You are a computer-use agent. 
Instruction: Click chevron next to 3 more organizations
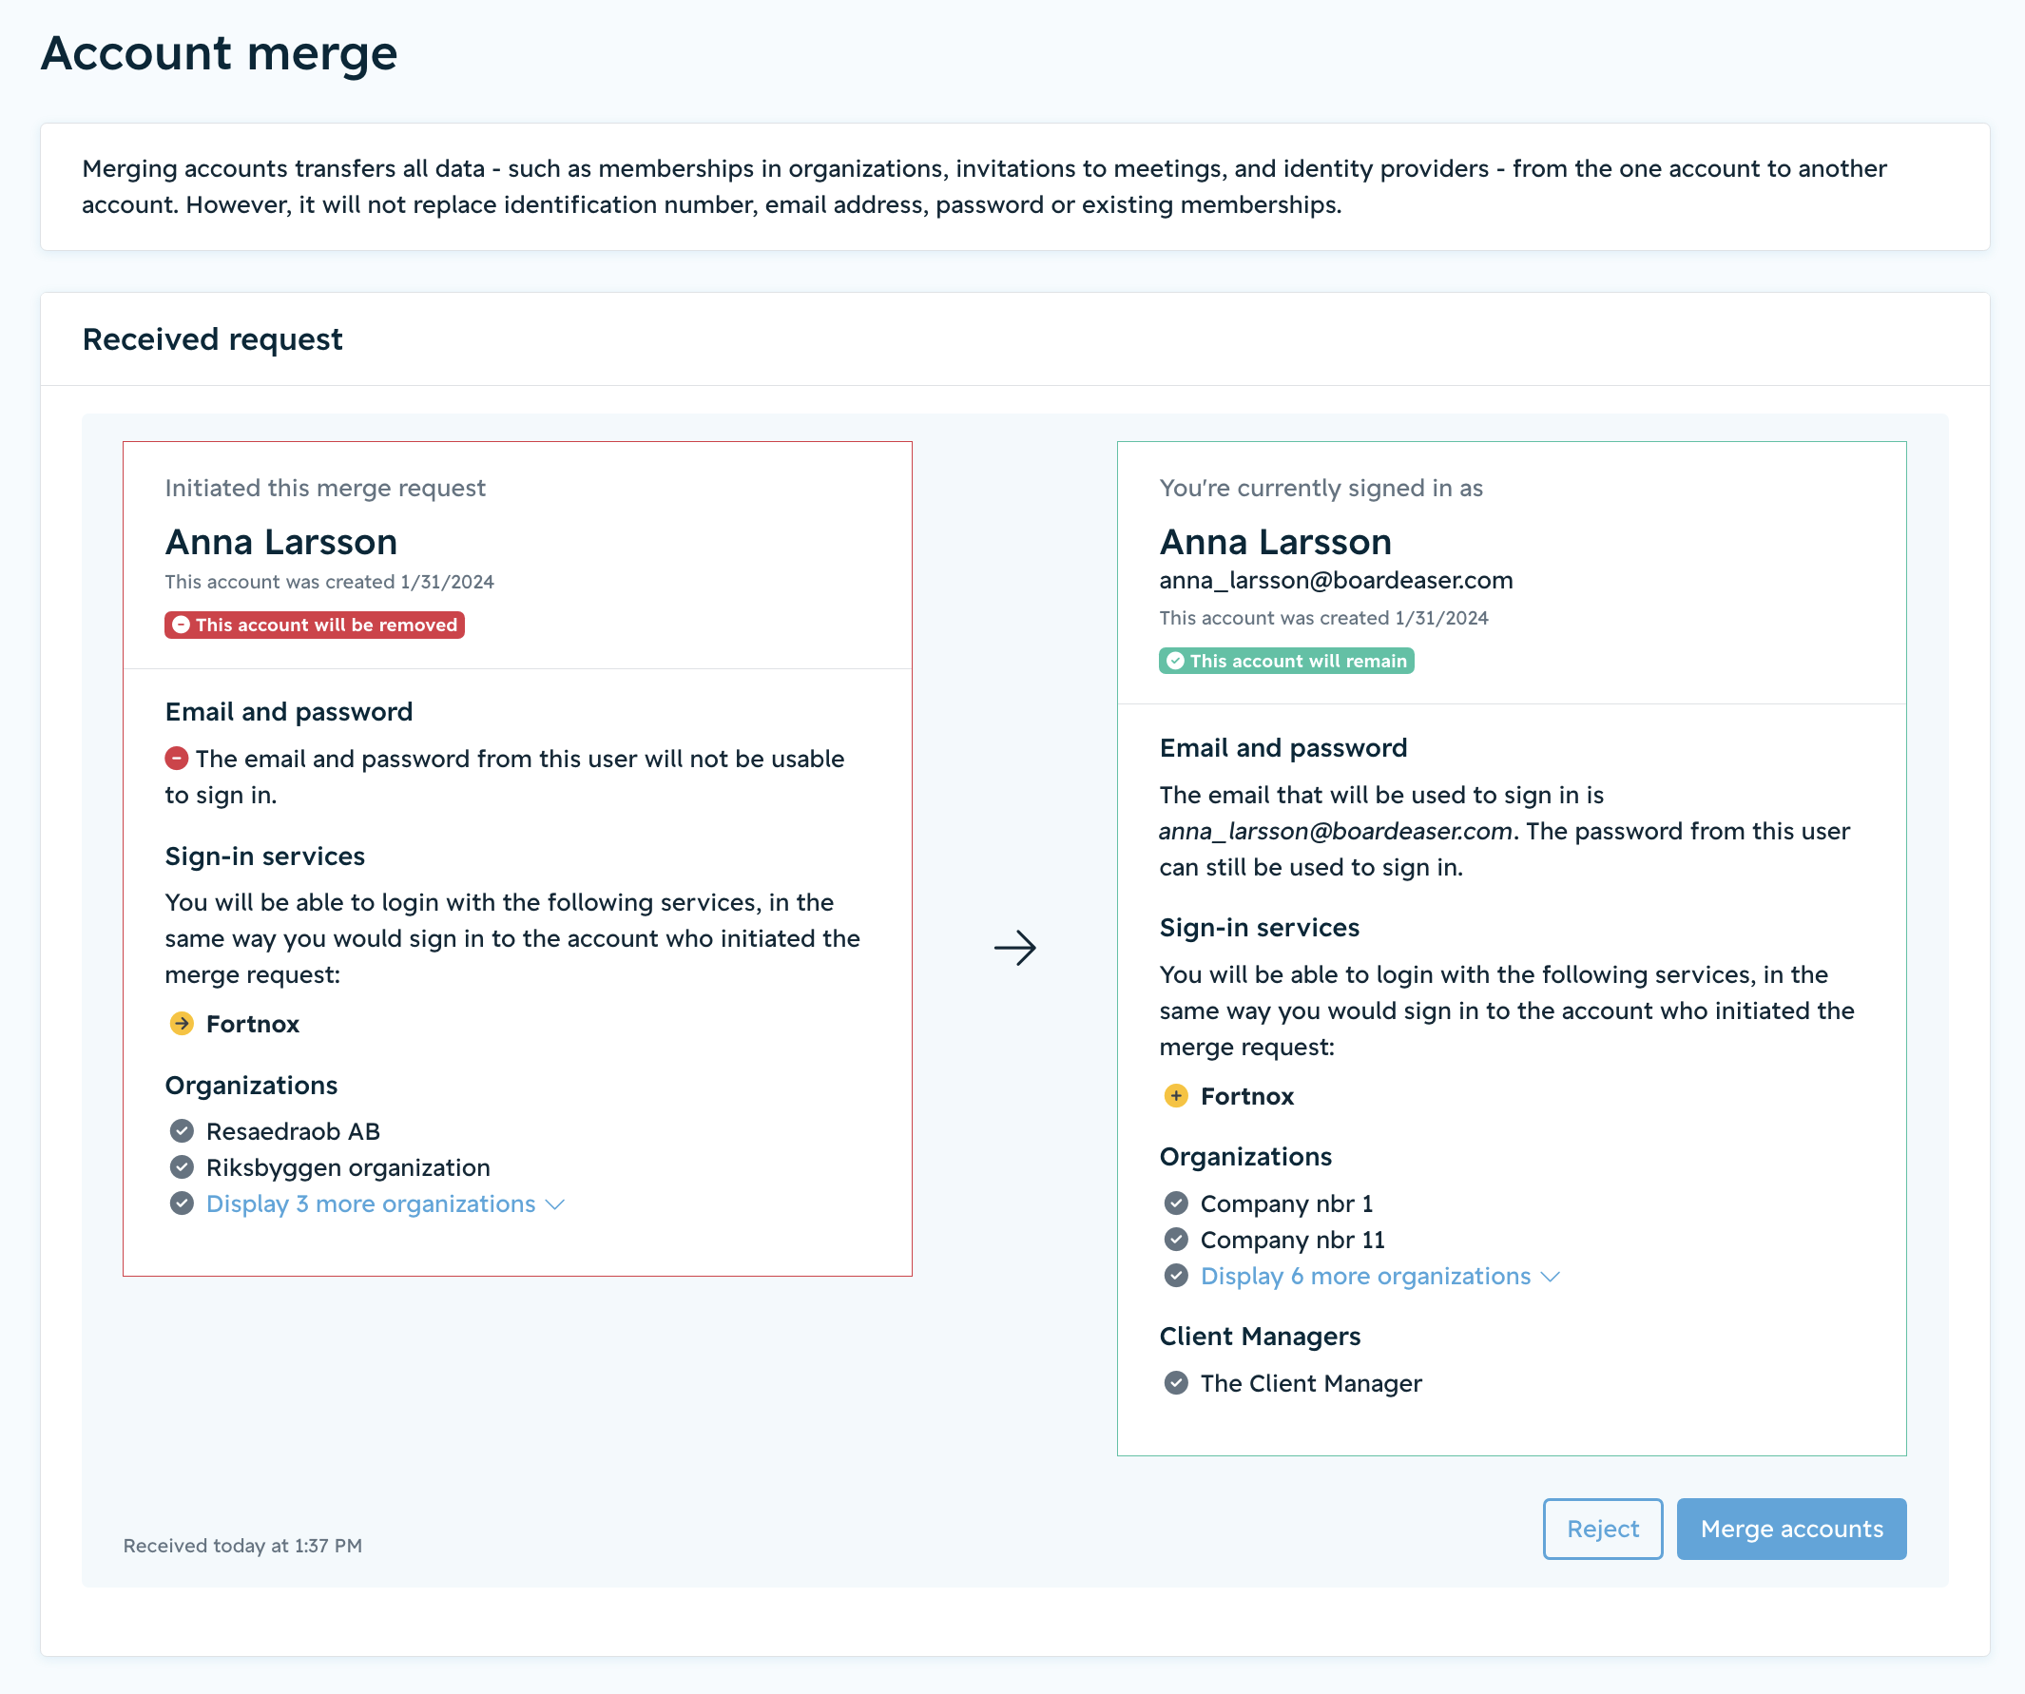coord(554,1204)
